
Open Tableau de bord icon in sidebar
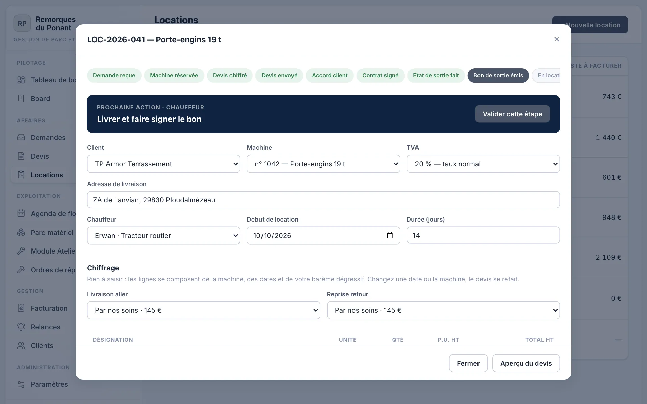click(x=21, y=80)
